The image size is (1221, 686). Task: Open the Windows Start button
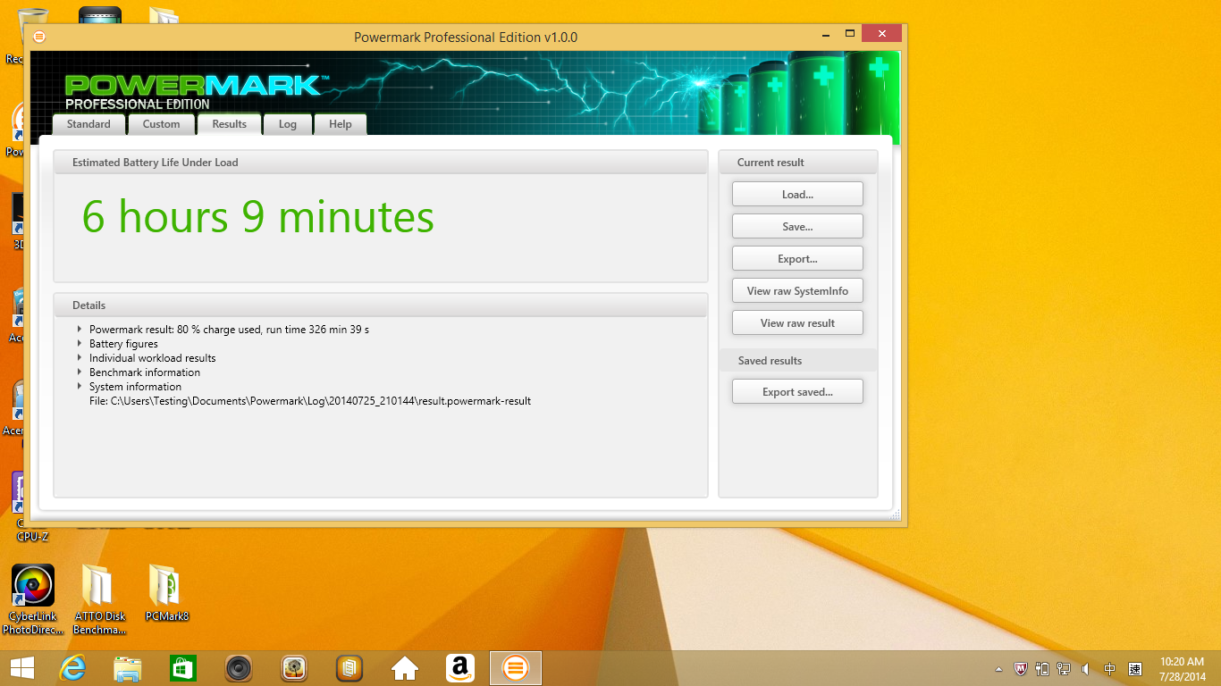[x=21, y=668]
